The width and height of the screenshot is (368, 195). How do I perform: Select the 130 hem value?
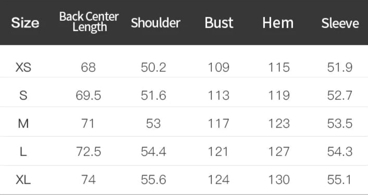279,180
